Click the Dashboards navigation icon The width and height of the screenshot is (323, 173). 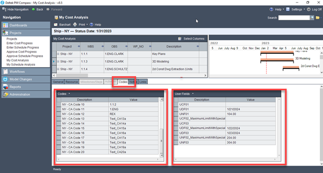click(6, 25)
